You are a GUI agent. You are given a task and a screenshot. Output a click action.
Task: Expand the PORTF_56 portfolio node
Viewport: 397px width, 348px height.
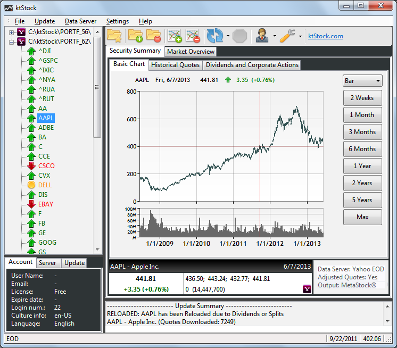pyautogui.click(x=11, y=32)
